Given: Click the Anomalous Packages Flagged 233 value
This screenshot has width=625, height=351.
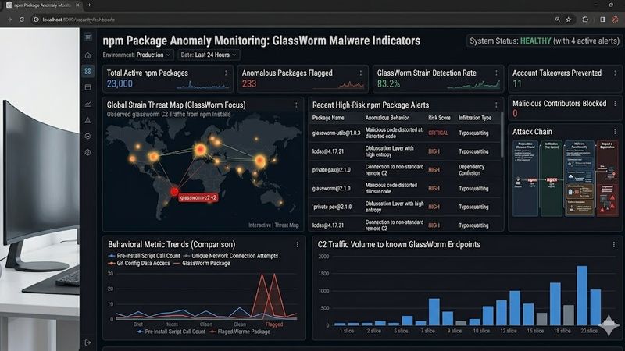Looking at the screenshot, I should [x=249, y=84].
